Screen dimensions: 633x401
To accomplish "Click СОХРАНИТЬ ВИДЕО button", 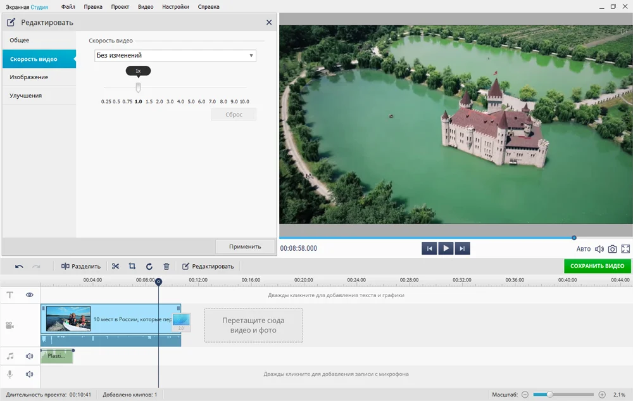I will pos(597,265).
